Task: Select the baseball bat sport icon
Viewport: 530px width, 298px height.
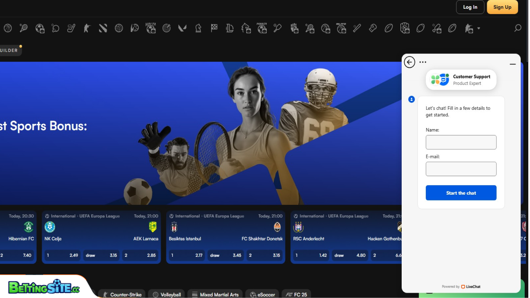Action: [357, 28]
